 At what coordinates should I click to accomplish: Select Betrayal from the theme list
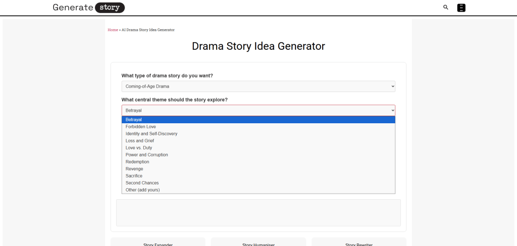[x=134, y=120]
